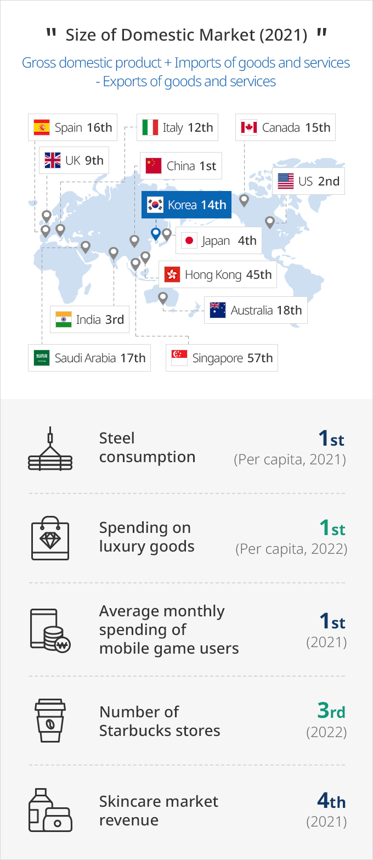
Task: Click the steel consumption crane icon
Action: coord(50,448)
